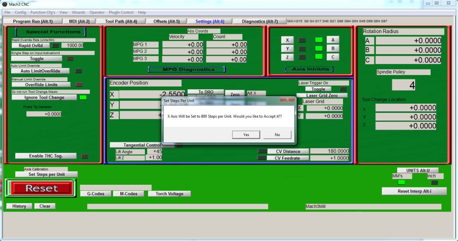This screenshot has height=241, width=458.
Task: Edit Rotation Radius A value
Action: click(x=409, y=41)
